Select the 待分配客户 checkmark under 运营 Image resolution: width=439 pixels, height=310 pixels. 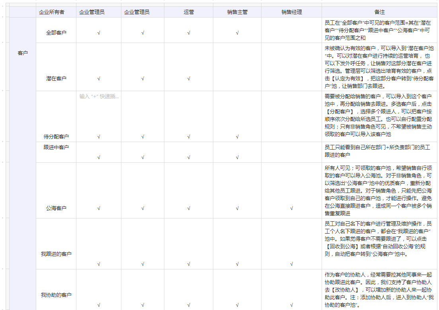[189, 136]
